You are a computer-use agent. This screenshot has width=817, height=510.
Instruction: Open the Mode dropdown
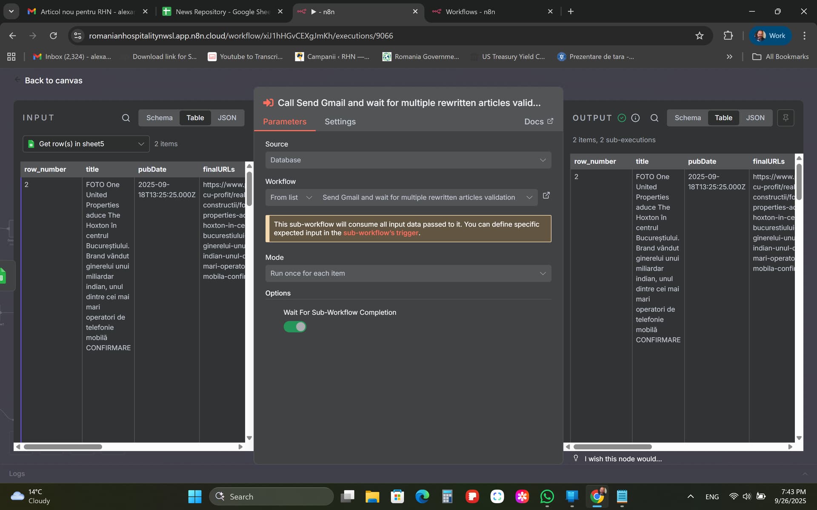[x=408, y=273]
